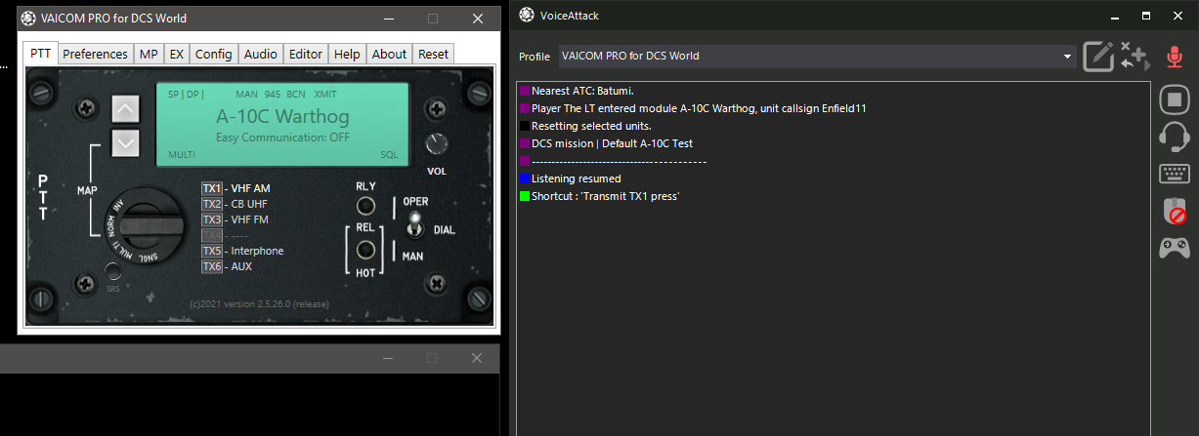Image resolution: width=1199 pixels, height=436 pixels.
Task: Toggle the SRS indicator button
Action: tap(113, 272)
